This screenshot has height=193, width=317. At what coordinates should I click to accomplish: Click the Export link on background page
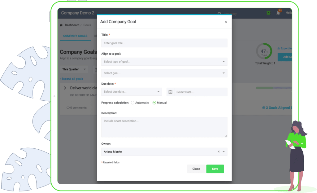click(285, 48)
